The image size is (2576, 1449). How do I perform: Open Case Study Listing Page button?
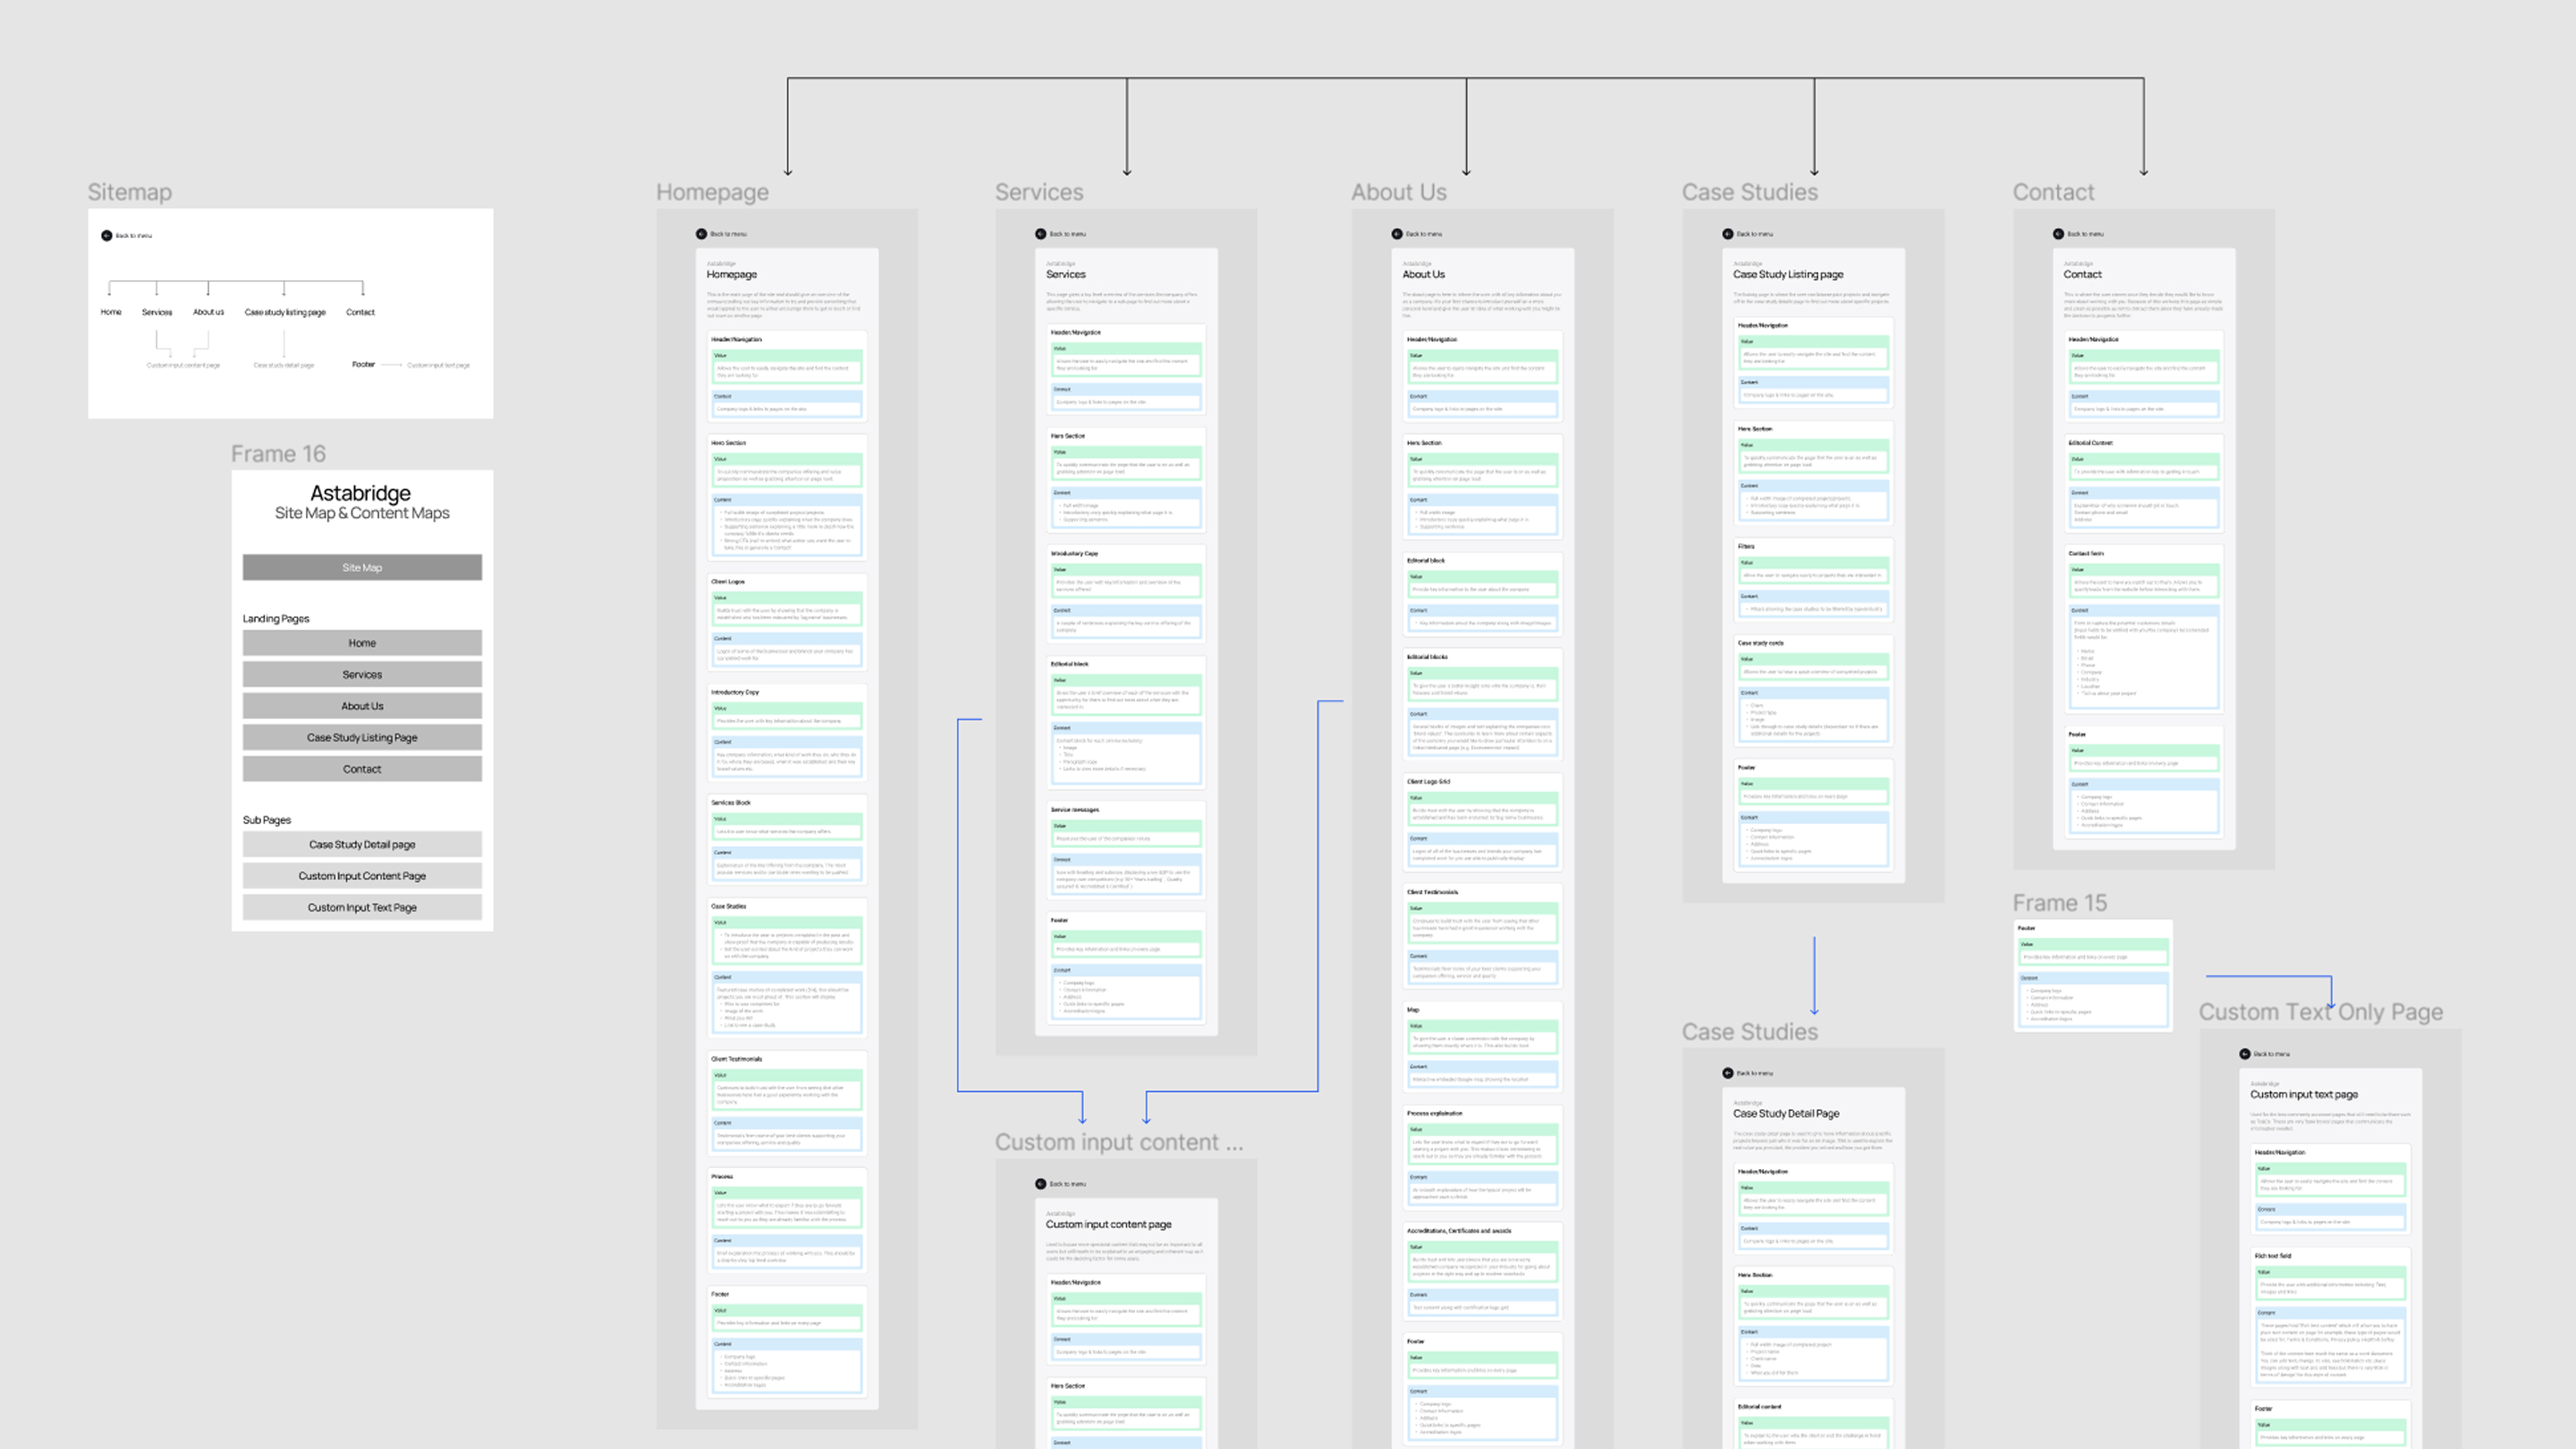(x=362, y=738)
